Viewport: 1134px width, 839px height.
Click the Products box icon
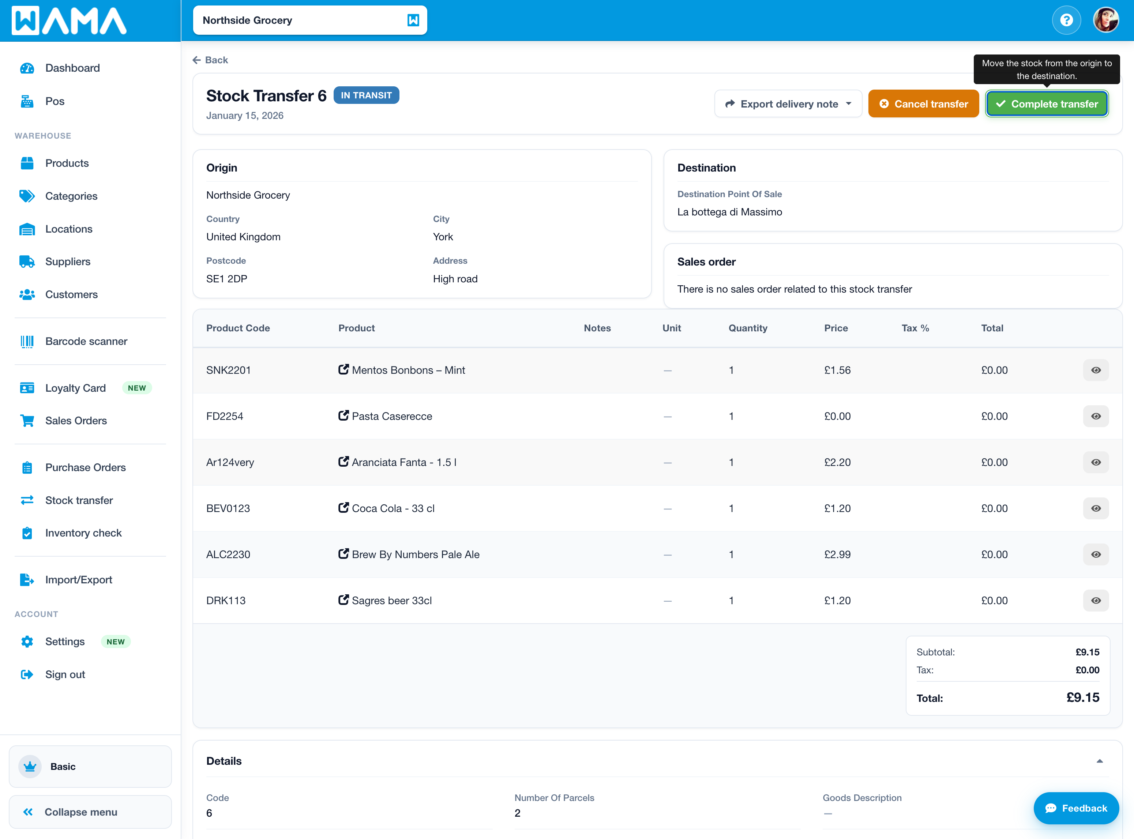(27, 163)
